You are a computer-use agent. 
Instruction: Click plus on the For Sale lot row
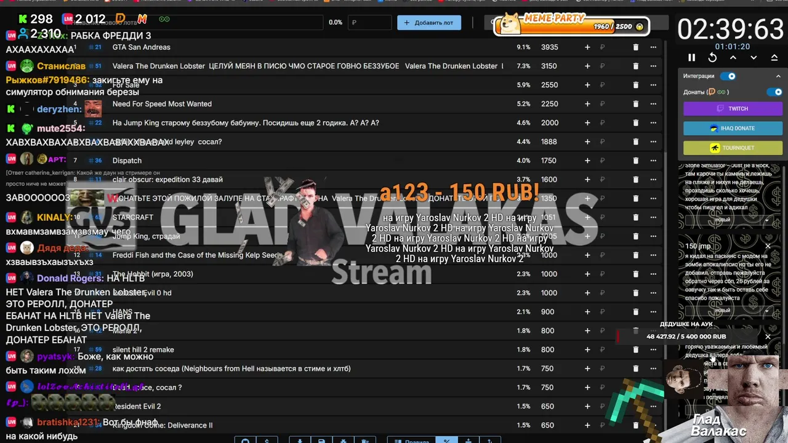pyautogui.click(x=587, y=85)
